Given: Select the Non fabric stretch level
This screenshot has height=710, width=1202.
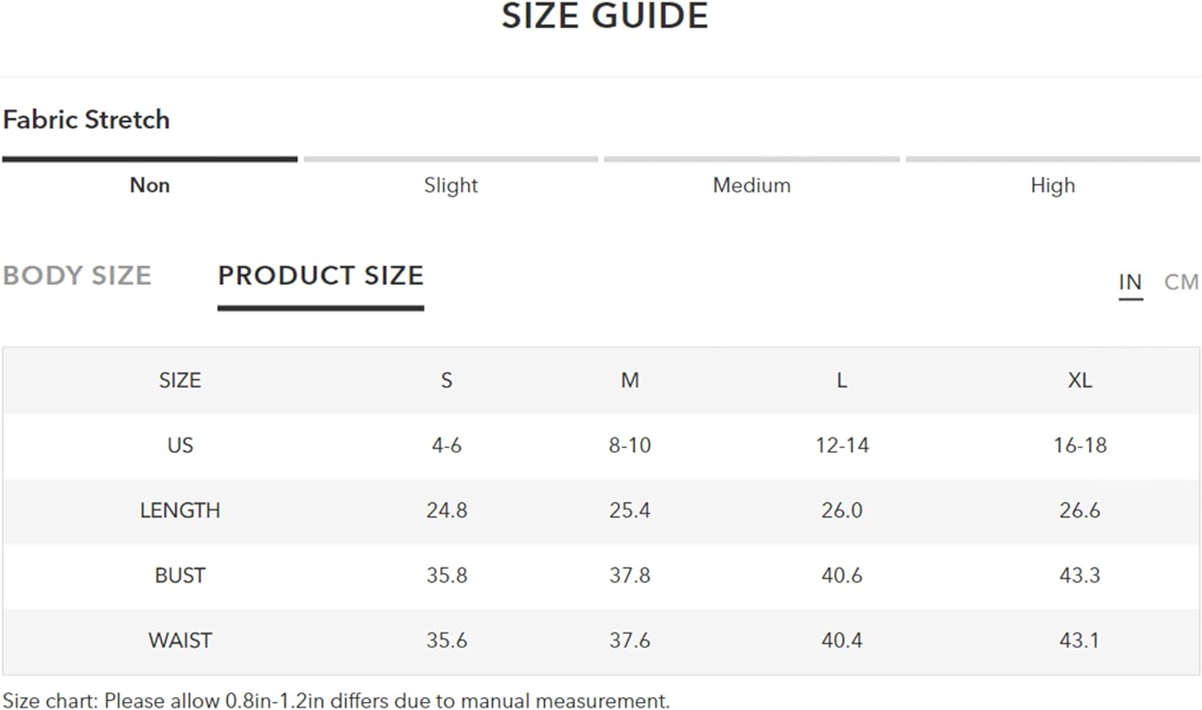Looking at the screenshot, I should 150,185.
